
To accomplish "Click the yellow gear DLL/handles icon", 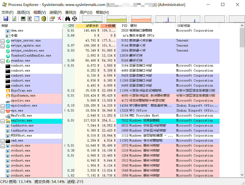I will tap(44, 19).
